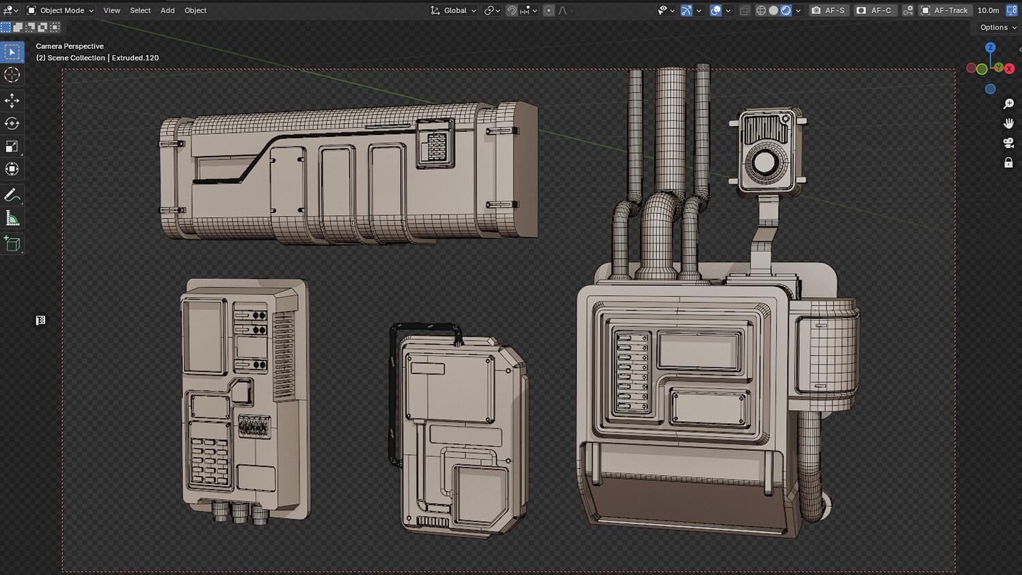The image size is (1022, 575).
Task: Click the 10.0m distance field
Action: click(988, 10)
